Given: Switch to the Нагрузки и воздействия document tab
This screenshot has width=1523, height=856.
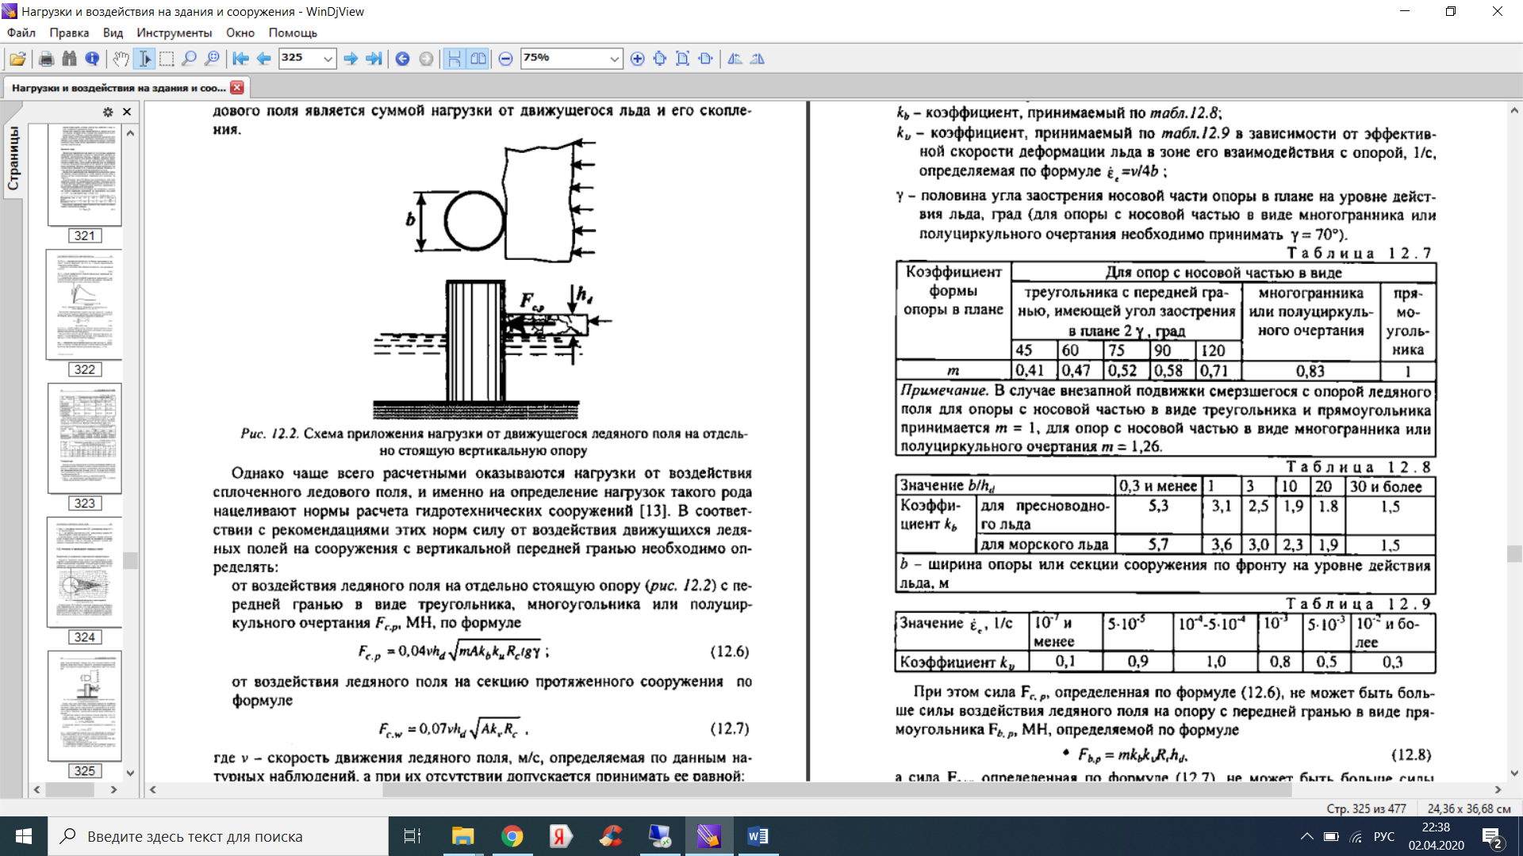Looking at the screenshot, I should click(x=119, y=87).
